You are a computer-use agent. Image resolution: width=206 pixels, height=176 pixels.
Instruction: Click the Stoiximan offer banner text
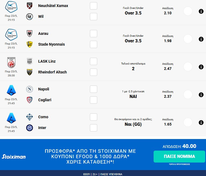tap(90, 157)
